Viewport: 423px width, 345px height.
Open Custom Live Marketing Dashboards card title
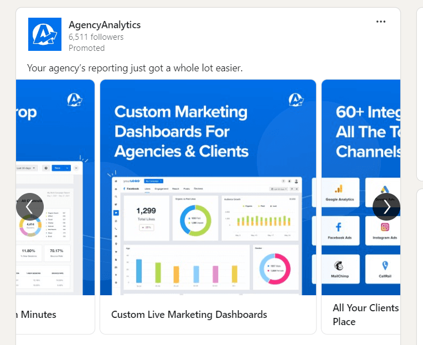click(189, 315)
